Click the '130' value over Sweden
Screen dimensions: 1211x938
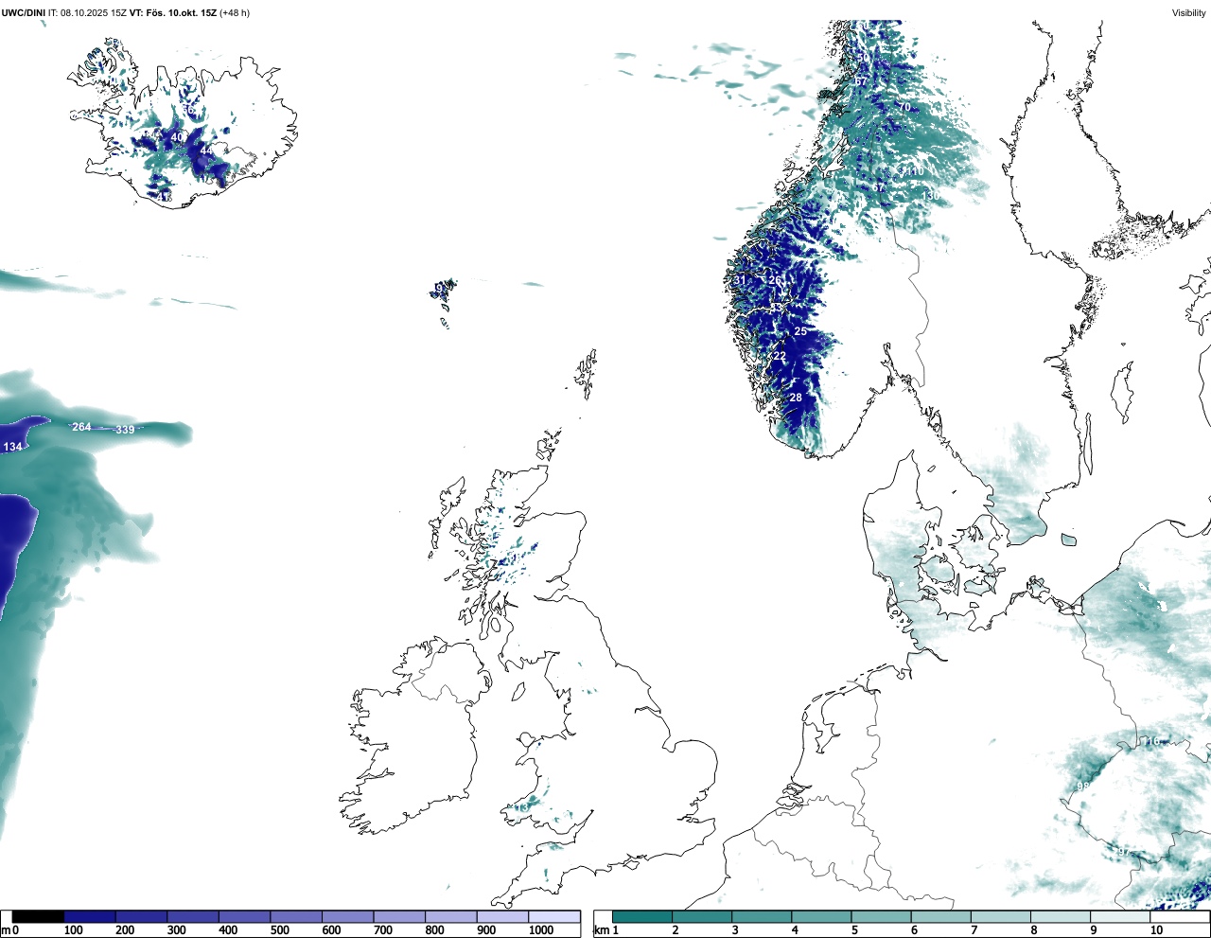click(x=932, y=195)
